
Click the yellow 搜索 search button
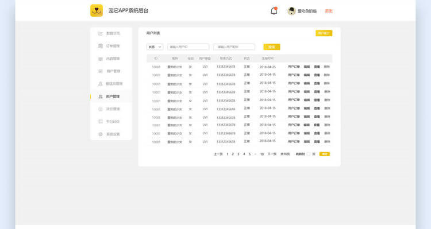pyautogui.click(x=272, y=47)
